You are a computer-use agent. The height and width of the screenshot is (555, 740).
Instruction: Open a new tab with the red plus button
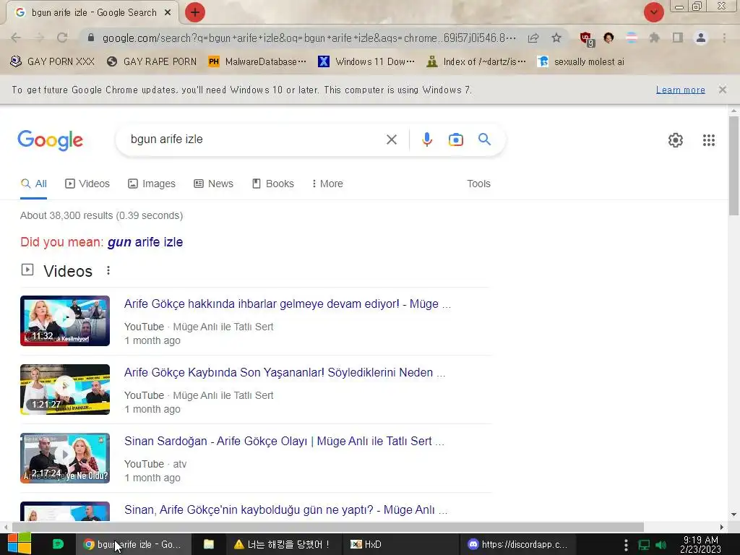195,12
